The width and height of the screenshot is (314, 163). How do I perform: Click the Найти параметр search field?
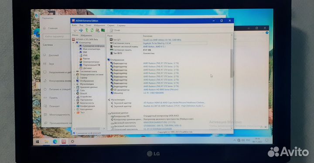pyautogui.click(x=57, y=37)
